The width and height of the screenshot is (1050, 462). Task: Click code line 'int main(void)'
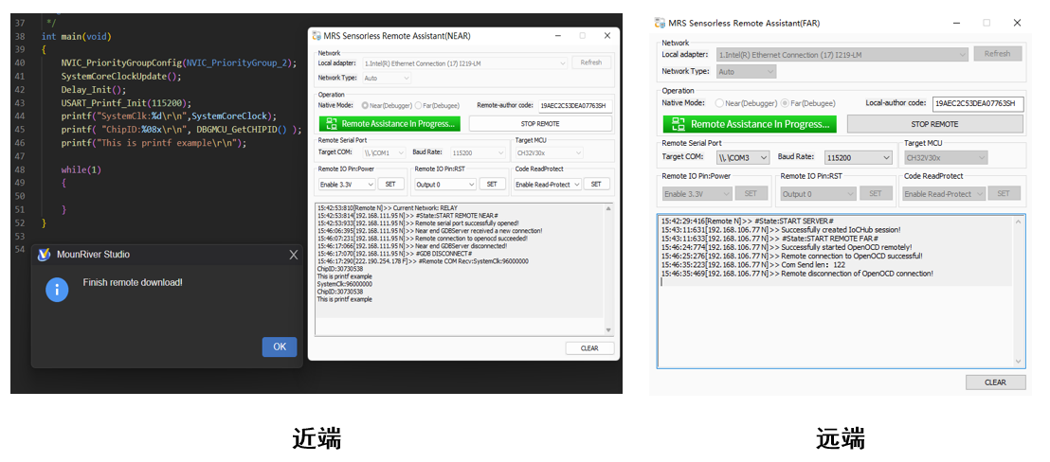[77, 36]
